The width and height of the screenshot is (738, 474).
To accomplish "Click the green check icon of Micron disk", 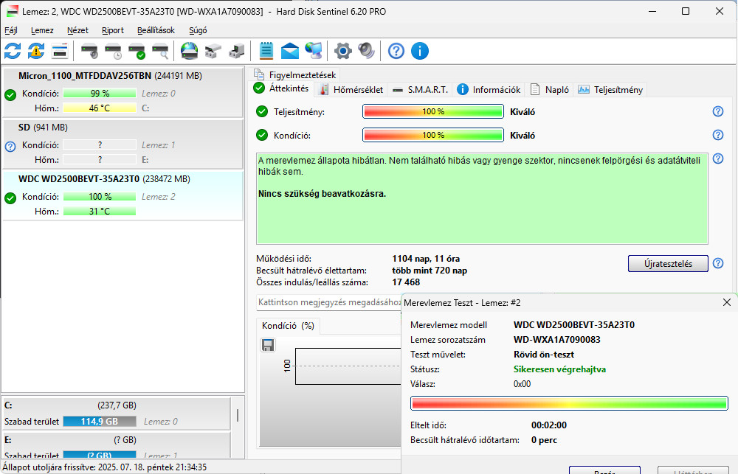I will 10,94.
